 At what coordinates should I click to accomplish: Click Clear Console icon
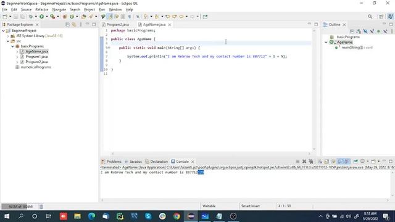320,162
